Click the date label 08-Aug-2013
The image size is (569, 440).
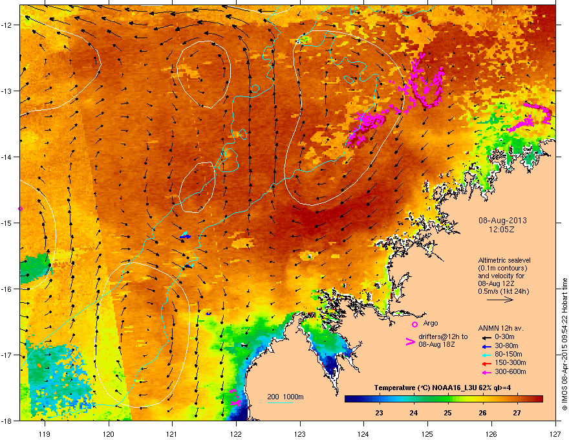pyautogui.click(x=502, y=221)
